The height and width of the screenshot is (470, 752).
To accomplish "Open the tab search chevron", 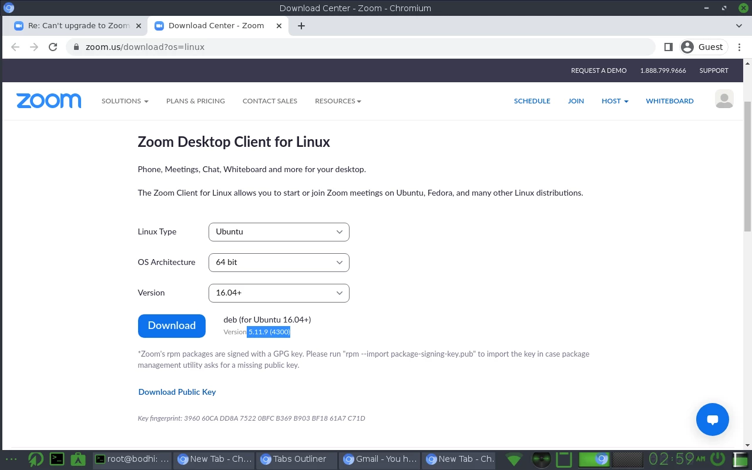I will (x=739, y=26).
